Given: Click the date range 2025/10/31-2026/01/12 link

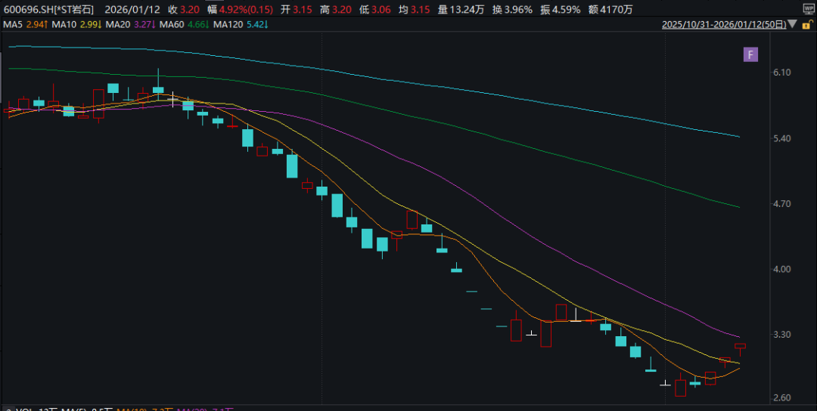Looking at the screenshot, I should (723, 24).
